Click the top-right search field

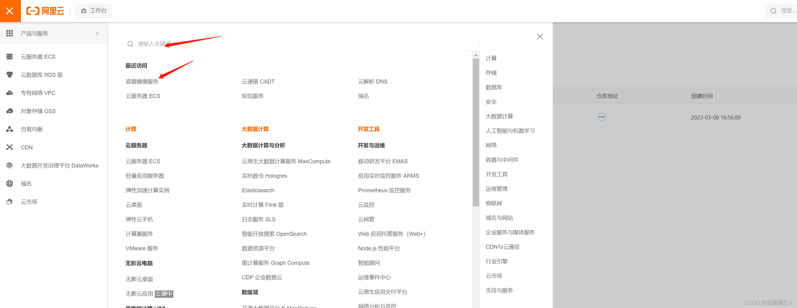(x=781, y=11)
